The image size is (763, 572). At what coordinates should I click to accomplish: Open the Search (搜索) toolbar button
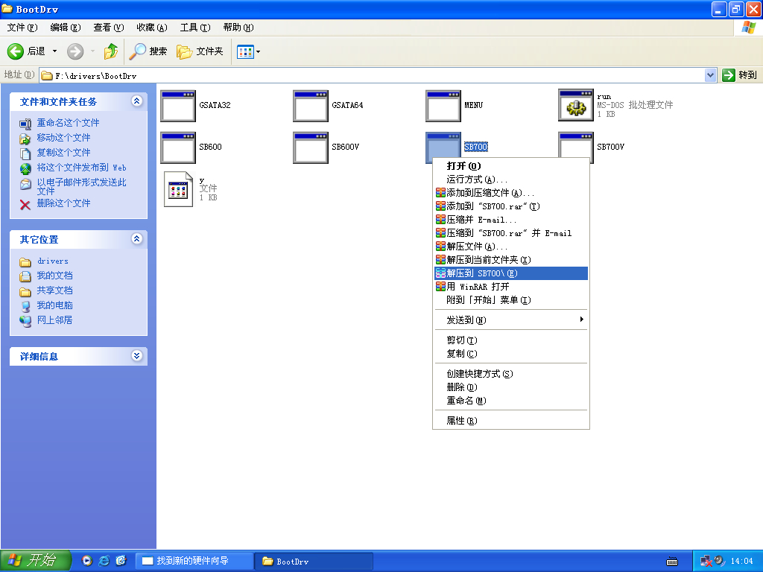coord(148,51)
